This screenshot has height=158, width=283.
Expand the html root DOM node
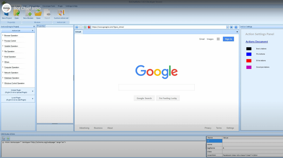pyautogui.click(x=3, y=142)
